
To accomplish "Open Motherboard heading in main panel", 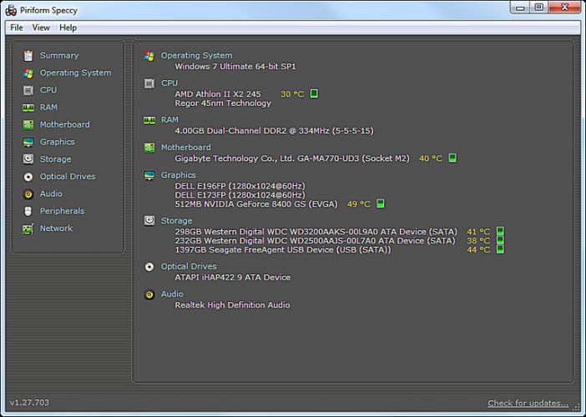I will (x=186, y=148).
